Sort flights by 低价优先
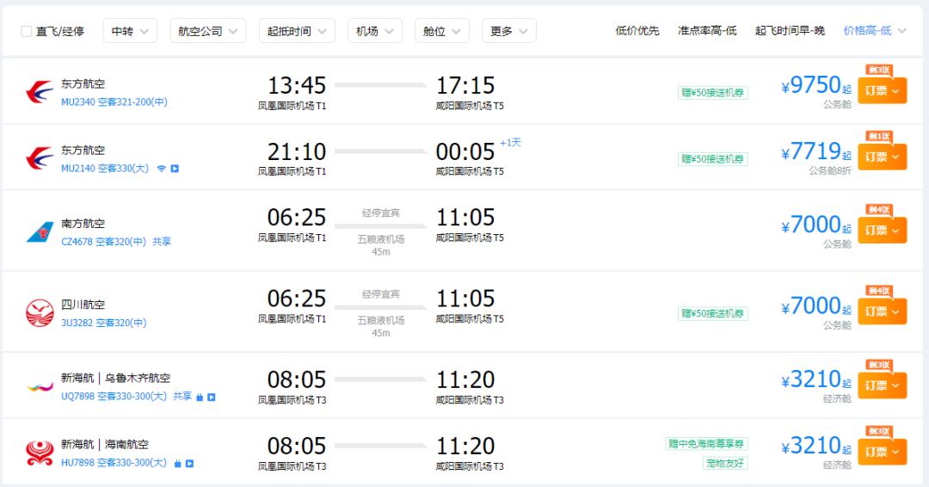 (x=637, y=31)
